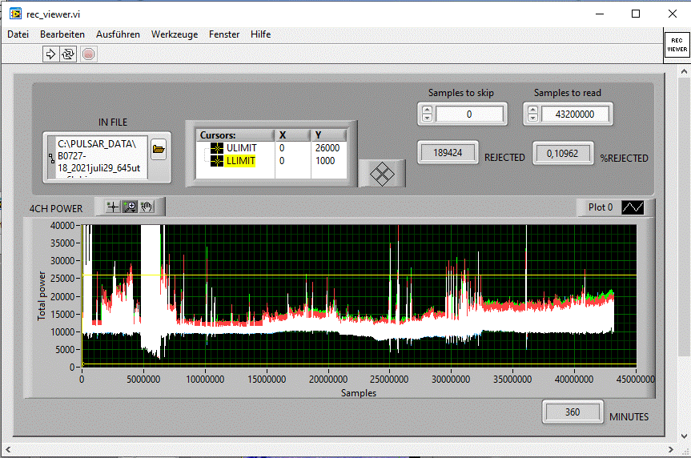Decrement Samples to read value
Viewport: 691px width, 458px height.
[532, 118]
